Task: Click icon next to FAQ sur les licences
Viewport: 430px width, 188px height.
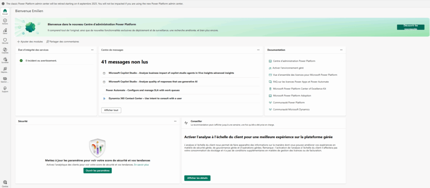Action: pos(270,82)
